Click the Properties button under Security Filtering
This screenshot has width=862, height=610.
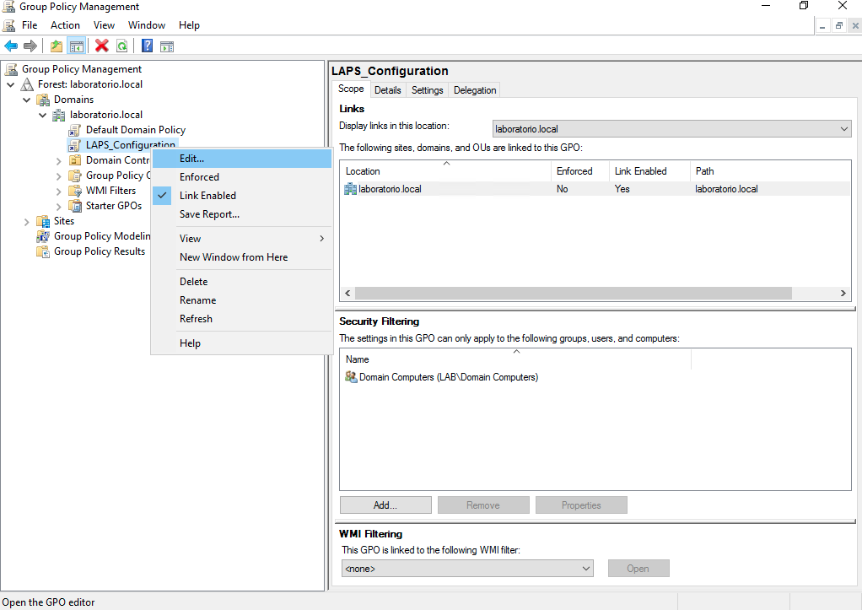pos(581,505)
